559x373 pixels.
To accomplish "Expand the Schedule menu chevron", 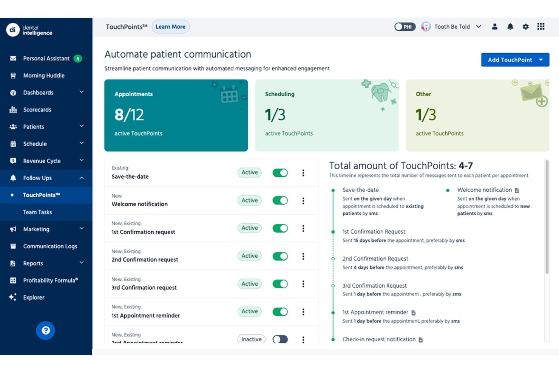I will point(82,143).
